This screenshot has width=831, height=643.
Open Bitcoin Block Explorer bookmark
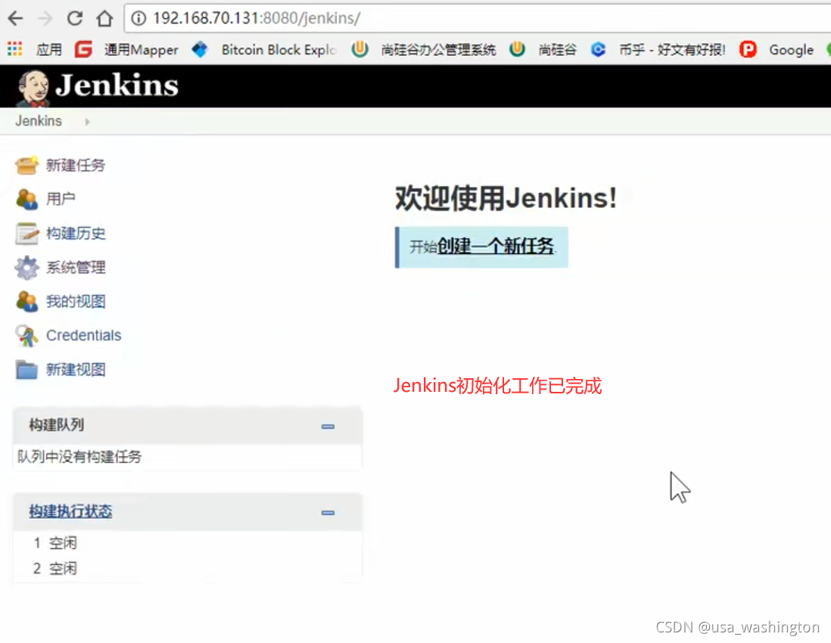click(279, 50)
